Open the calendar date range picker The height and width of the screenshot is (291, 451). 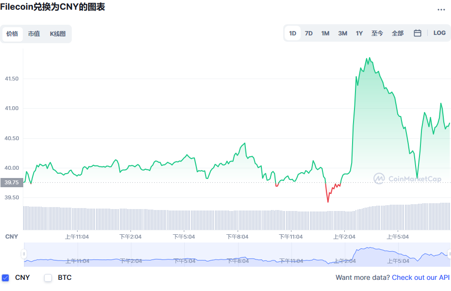[x=418, y=33]
